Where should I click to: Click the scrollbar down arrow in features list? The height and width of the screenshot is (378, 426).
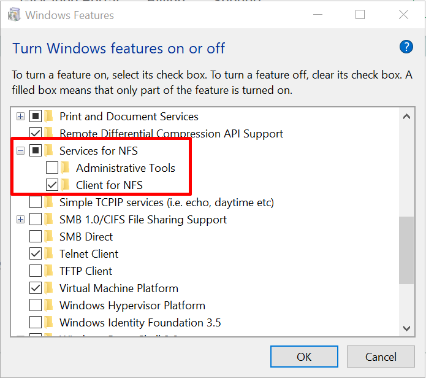pyautogui.click(x=406, y=328)
